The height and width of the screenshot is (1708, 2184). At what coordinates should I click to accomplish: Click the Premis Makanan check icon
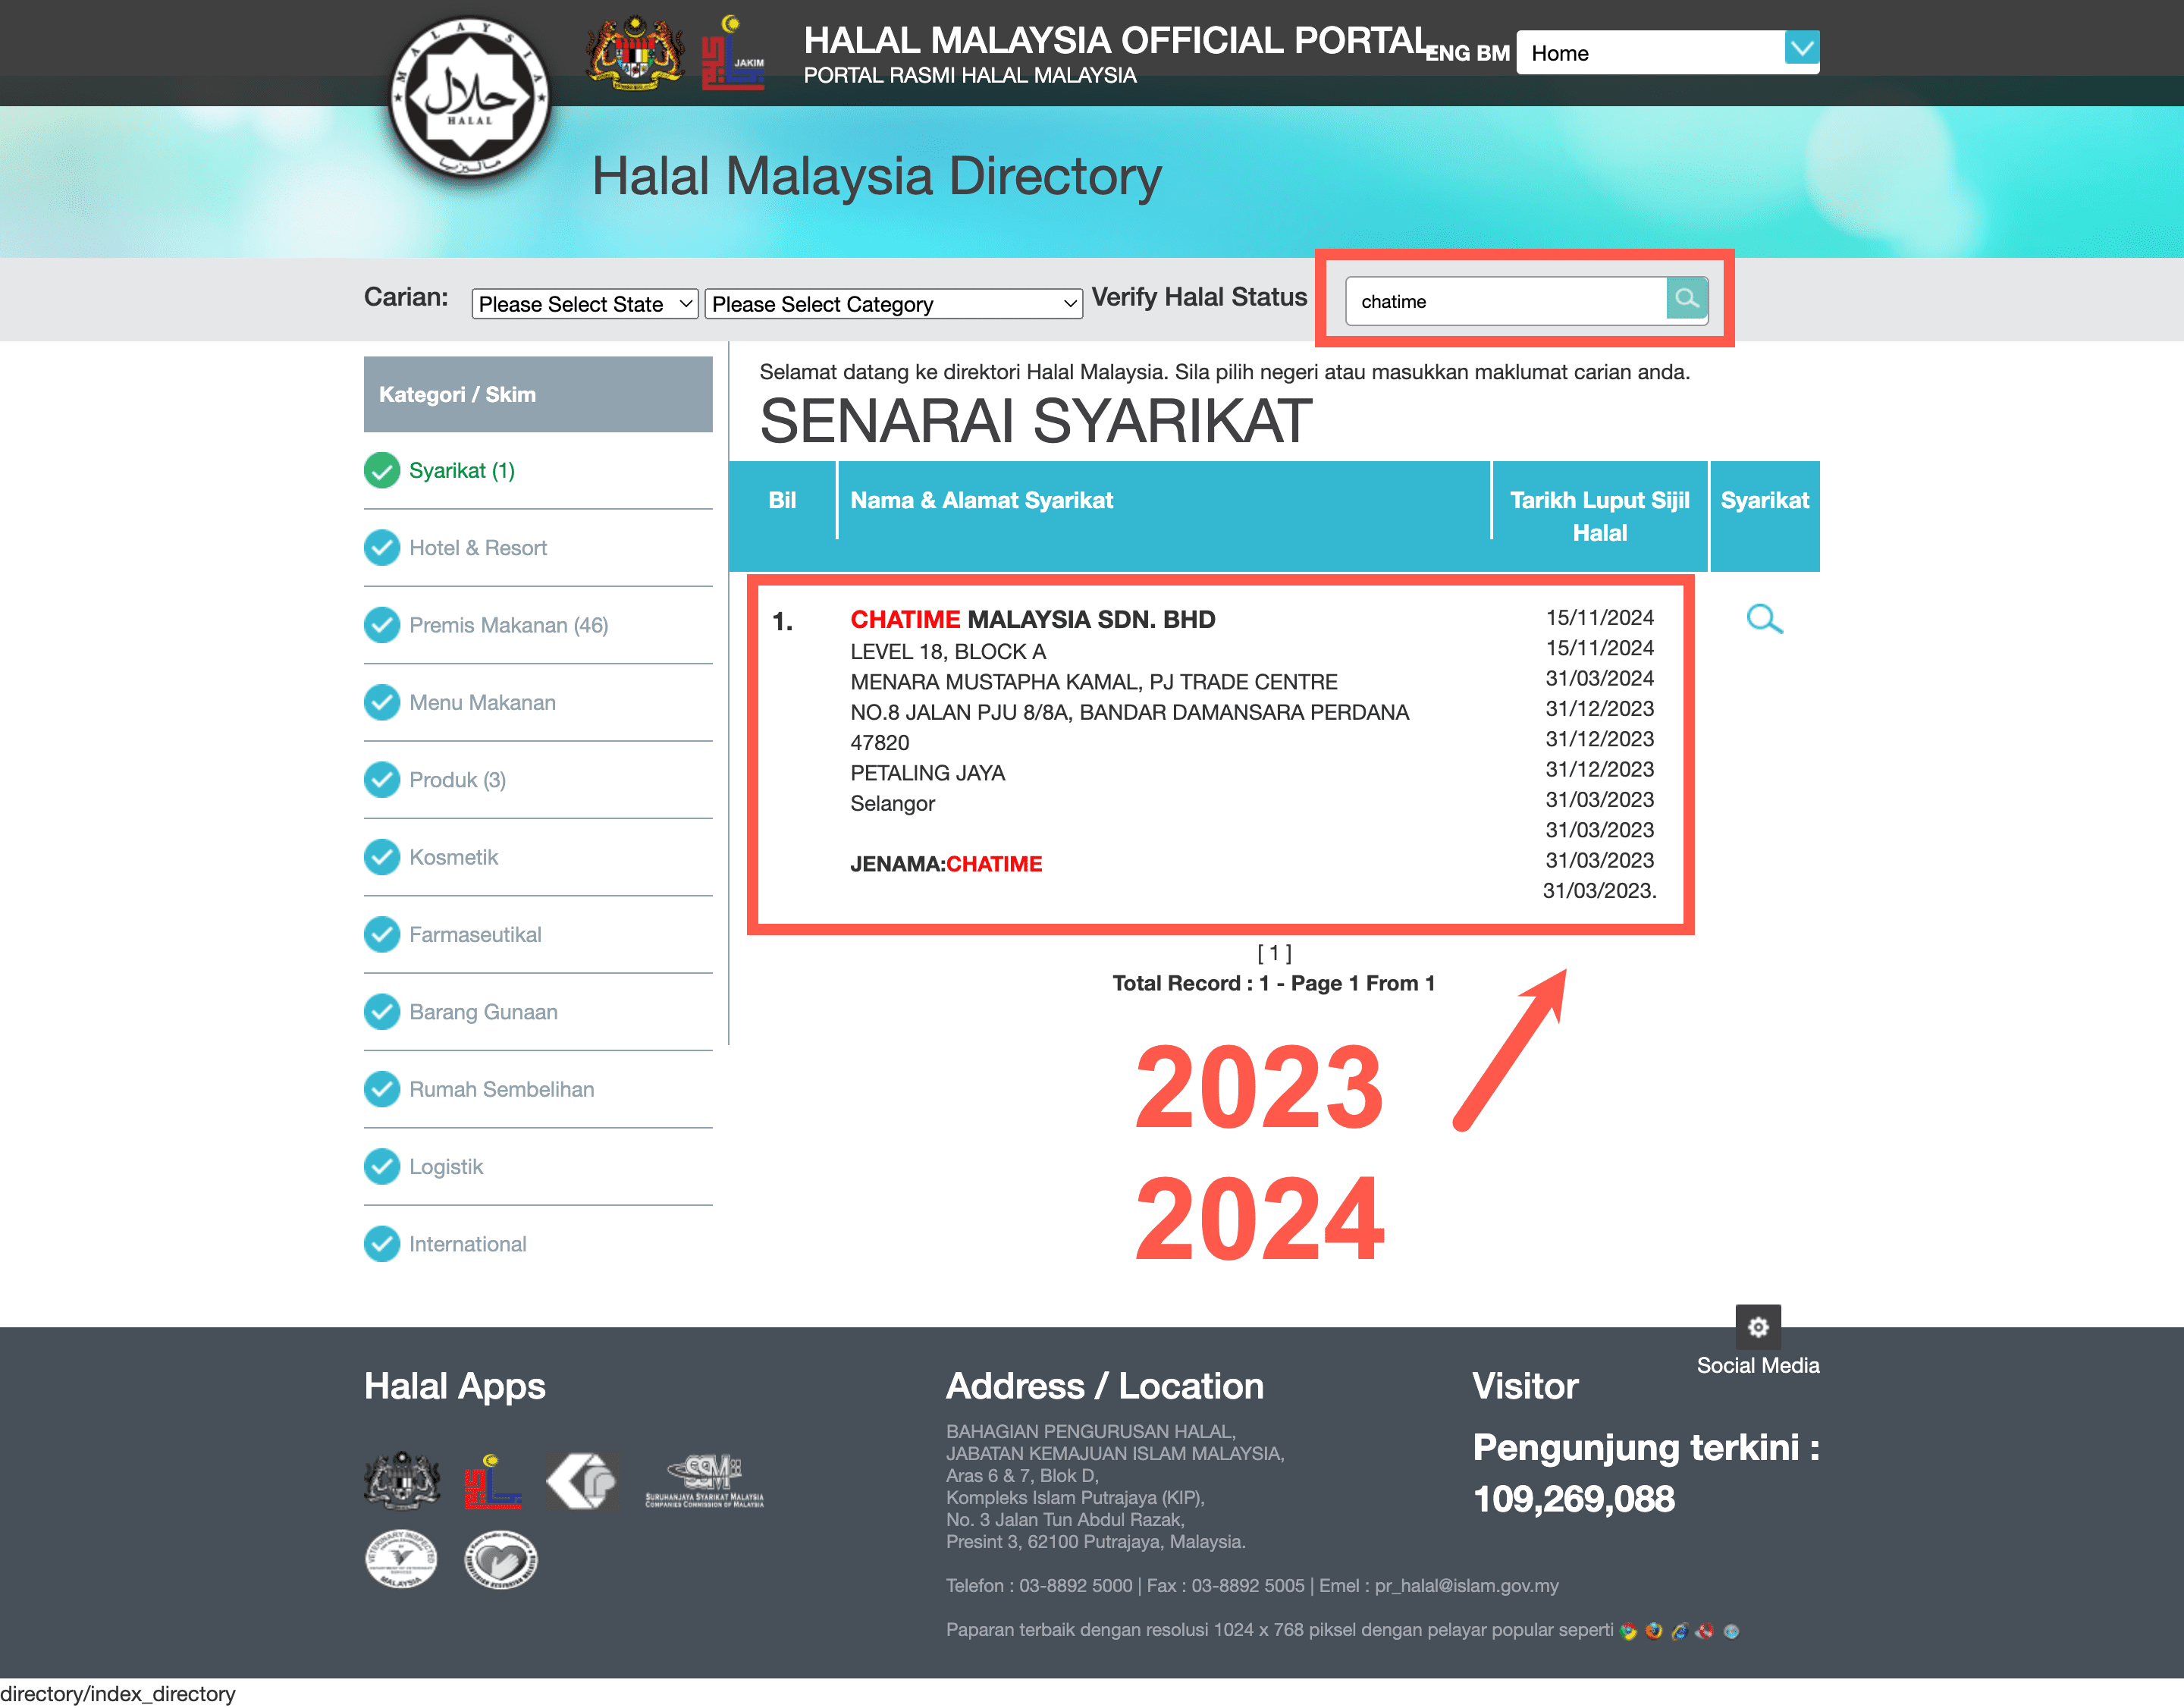click(382, 625)
